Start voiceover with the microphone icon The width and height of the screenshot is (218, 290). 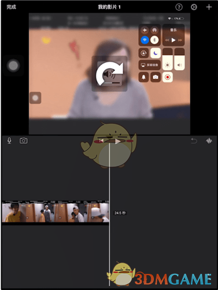coord(9,140)
